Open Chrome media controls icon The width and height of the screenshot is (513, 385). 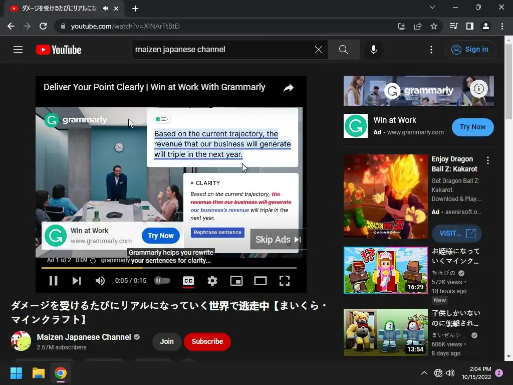[x=453, y=26]
